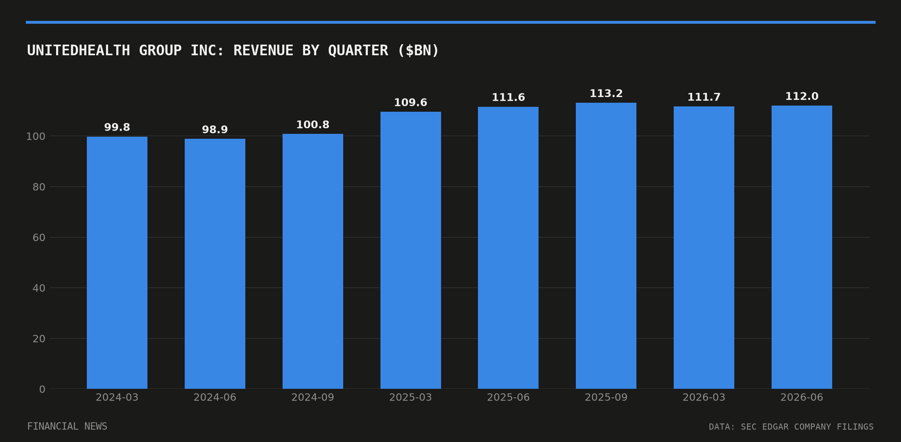The height and width of the screenshot is (442, 901).
Task: Click the 2024-03 axis label
Action: 117,397
